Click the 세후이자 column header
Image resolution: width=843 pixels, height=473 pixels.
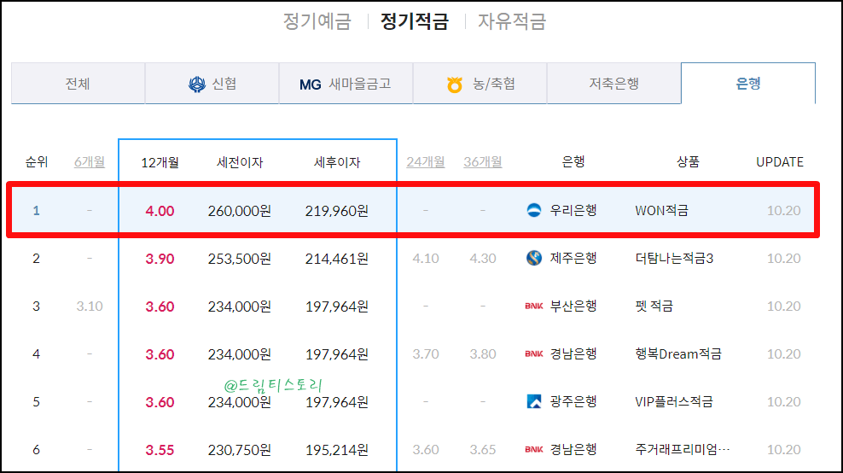coord(336,162)
